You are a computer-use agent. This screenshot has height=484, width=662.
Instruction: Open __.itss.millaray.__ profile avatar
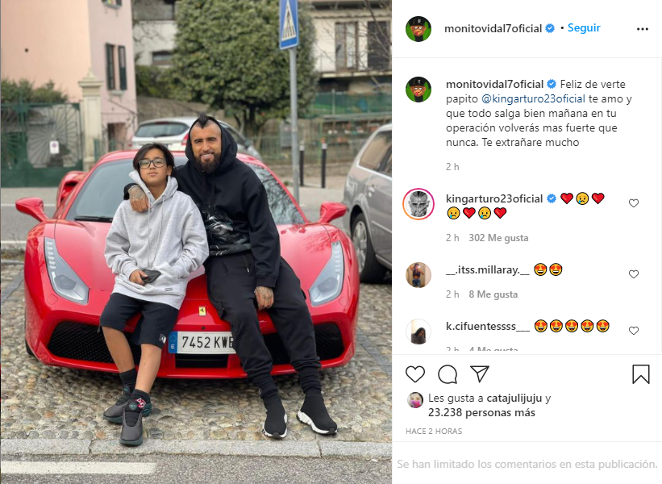point(418,275)
